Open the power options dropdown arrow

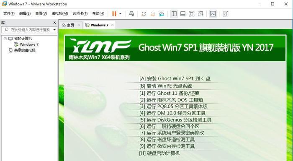coord(121,14)
